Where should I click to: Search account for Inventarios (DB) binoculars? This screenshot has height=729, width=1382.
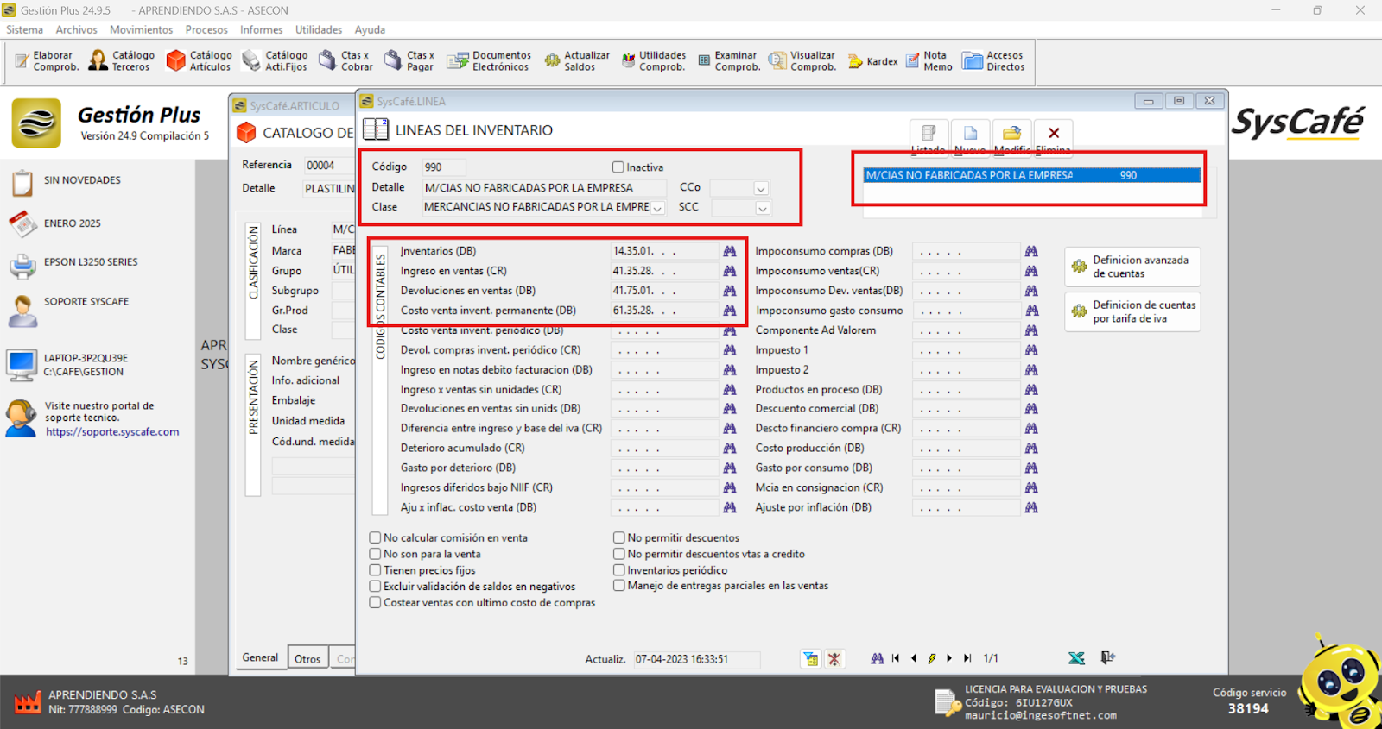[730, 251]
